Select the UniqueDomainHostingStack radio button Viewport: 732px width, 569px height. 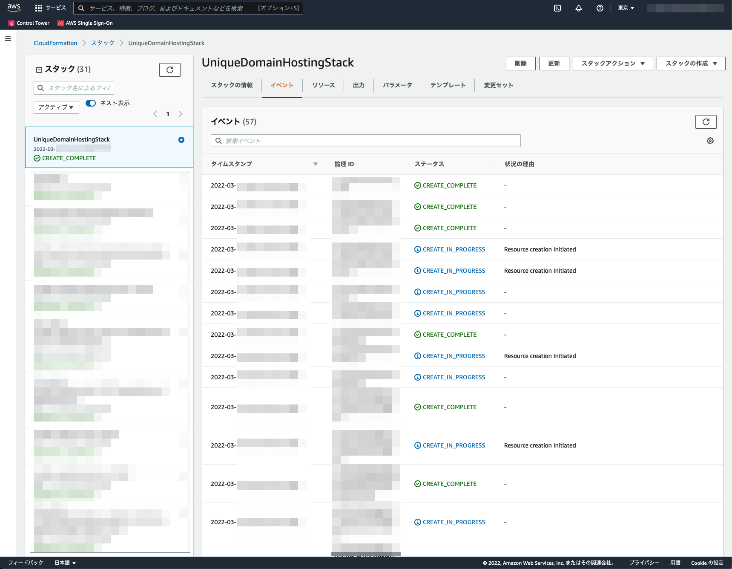181,140
